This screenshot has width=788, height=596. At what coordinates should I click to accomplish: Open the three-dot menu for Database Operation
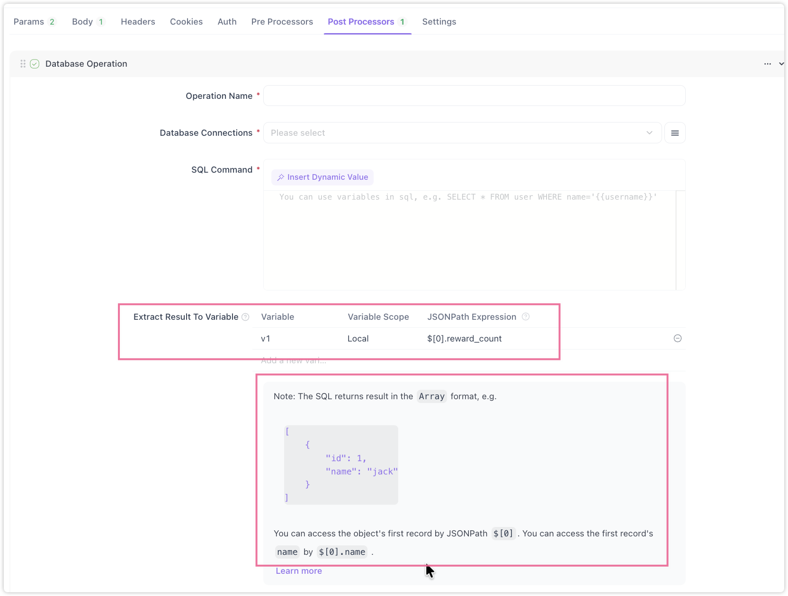[767, 64]
